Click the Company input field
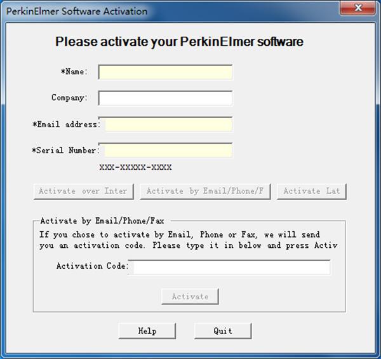 tap(165, 98)
